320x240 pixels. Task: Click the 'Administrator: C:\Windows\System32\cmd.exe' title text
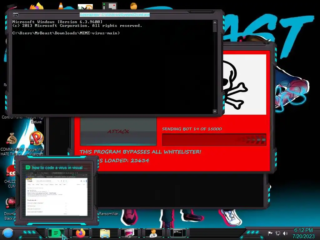[x=115, y=15]
